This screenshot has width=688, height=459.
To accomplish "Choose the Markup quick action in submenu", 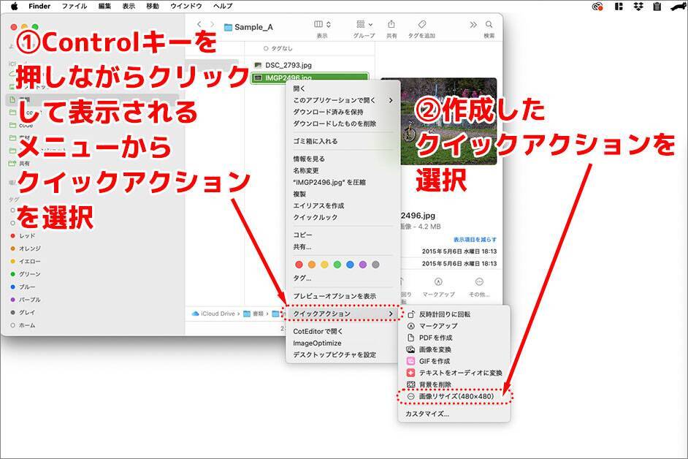I will pos(438,326).
